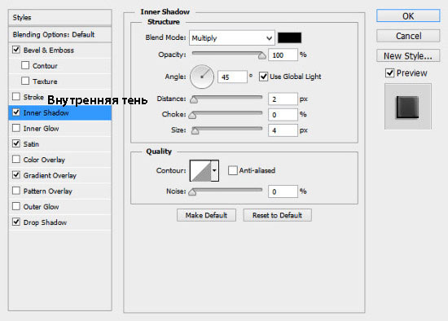Enable the Inner Glow checkbox

tap(16, 128)
